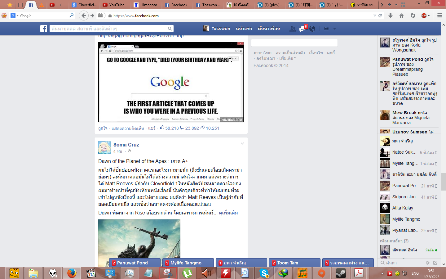Show hidden system tray icons
The height and width of the screenshot is (279, 446).
[382, 273]
